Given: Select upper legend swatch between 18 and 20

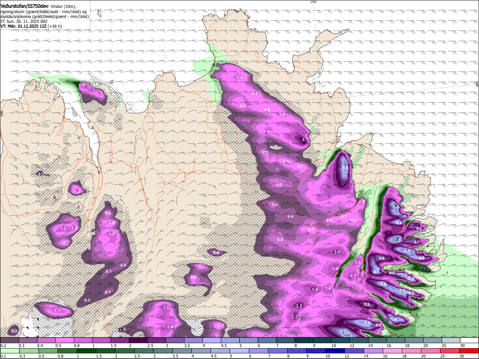Looking at the screenshot, I should click(415, 340).
